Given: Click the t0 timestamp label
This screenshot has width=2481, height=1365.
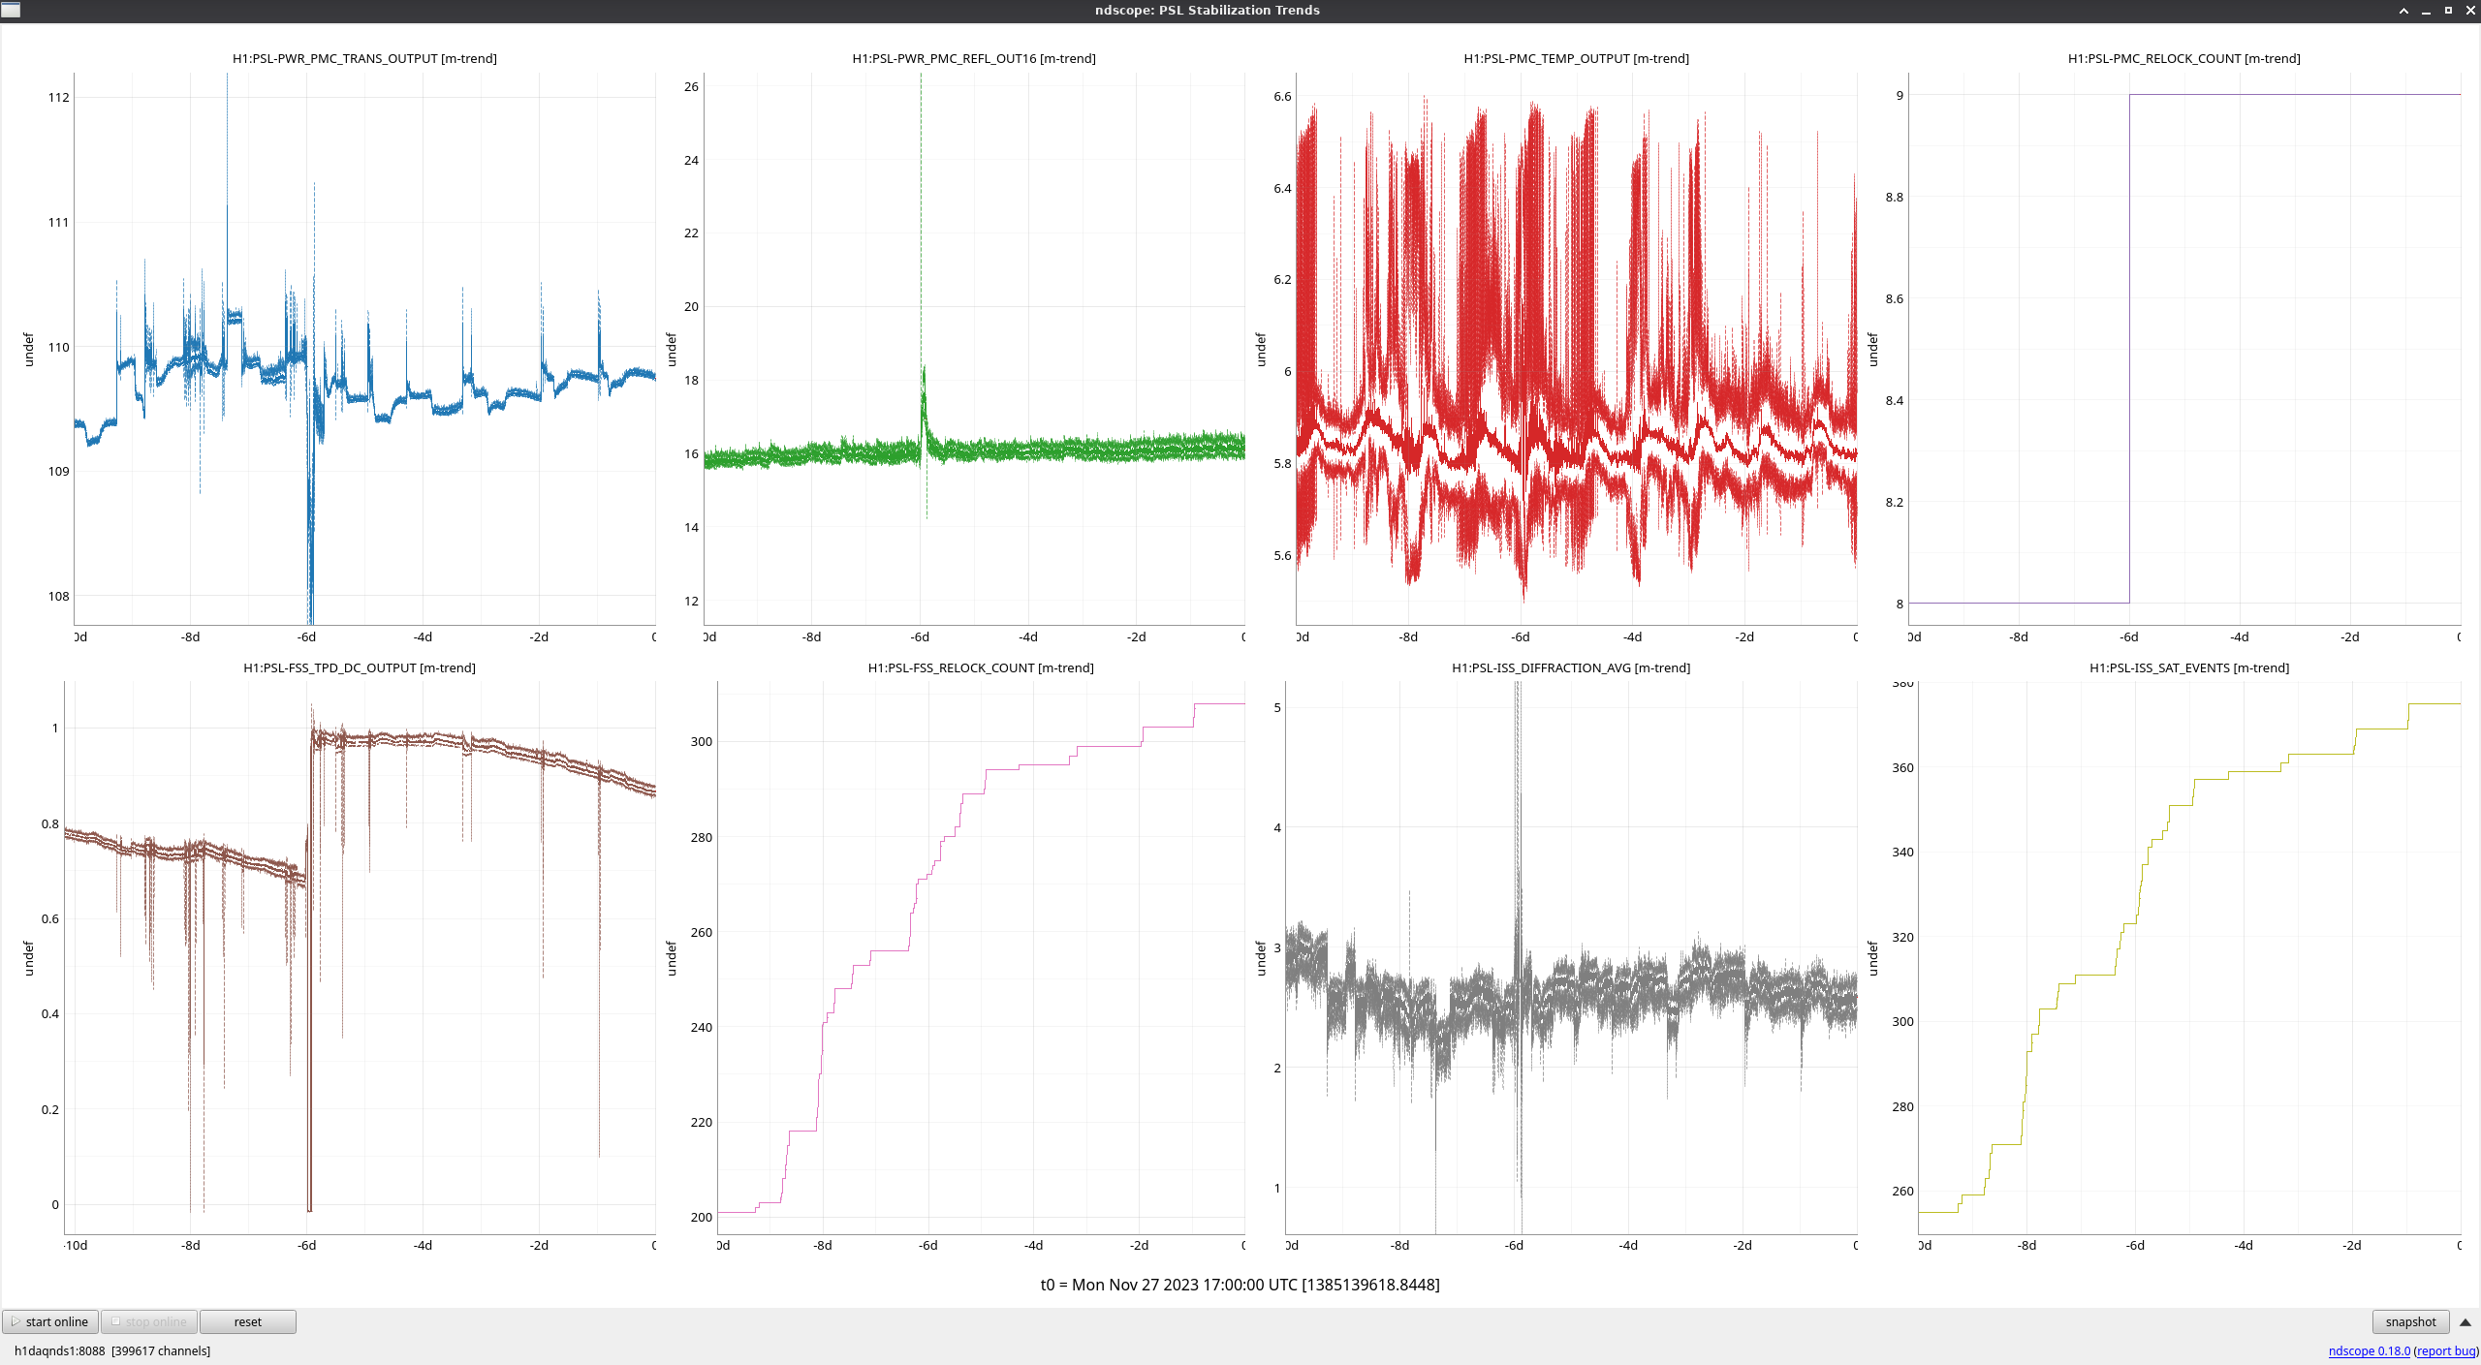Looking at the screenshot, I should [1240, 1285].
